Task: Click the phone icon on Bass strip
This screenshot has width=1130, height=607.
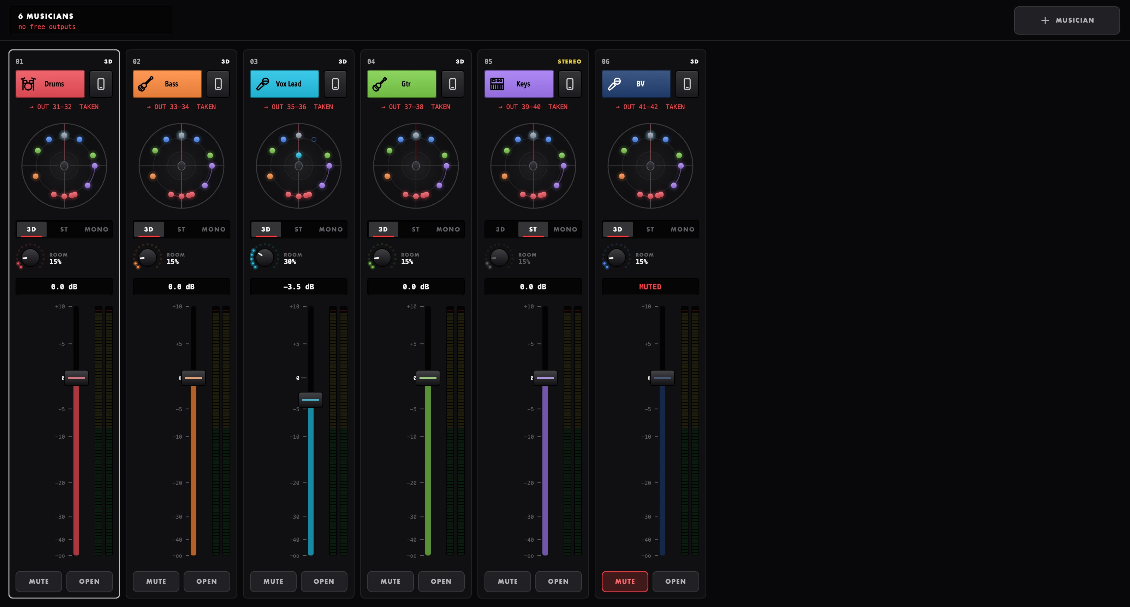Action: [x=218, y=84]
